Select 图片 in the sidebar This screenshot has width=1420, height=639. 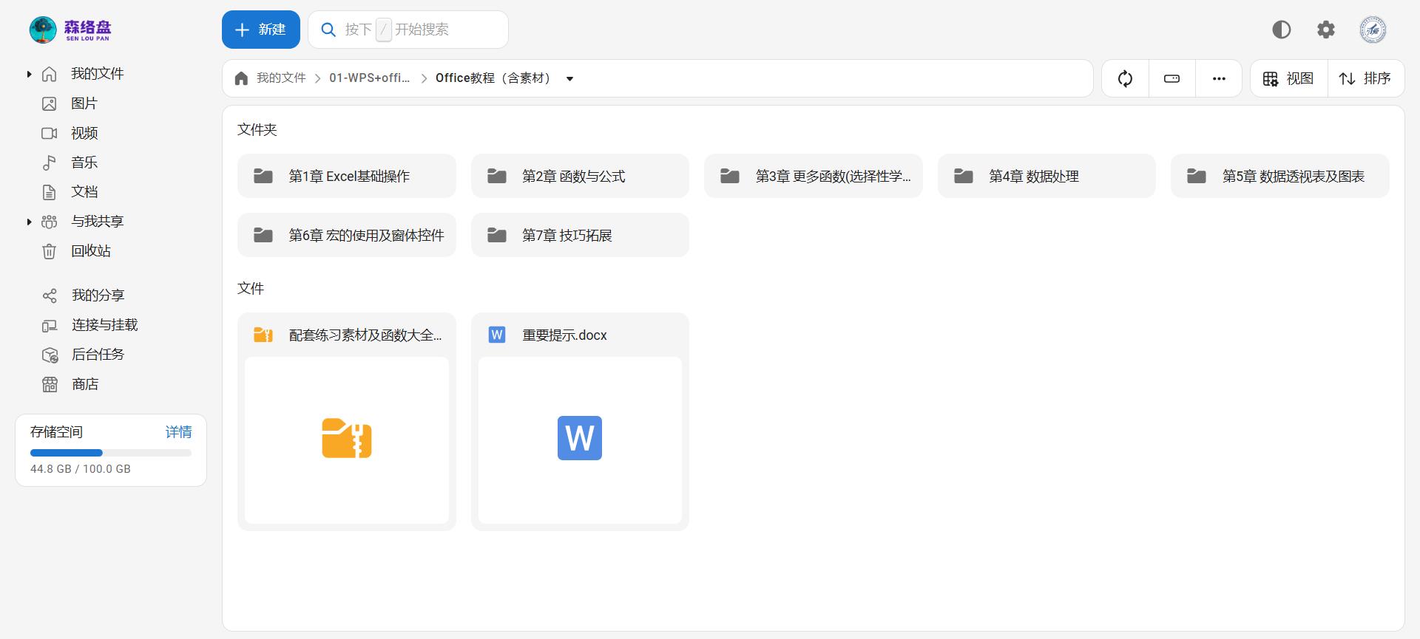coord(84,103)
